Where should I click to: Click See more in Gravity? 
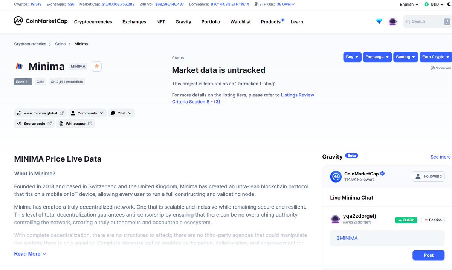440,157
